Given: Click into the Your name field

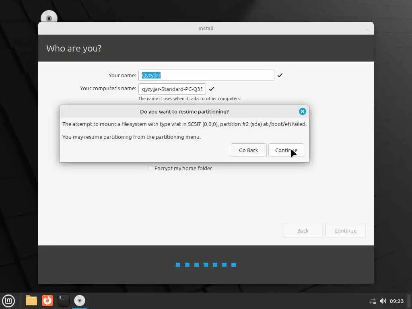Looking at the screenshot, I should 206,75.
